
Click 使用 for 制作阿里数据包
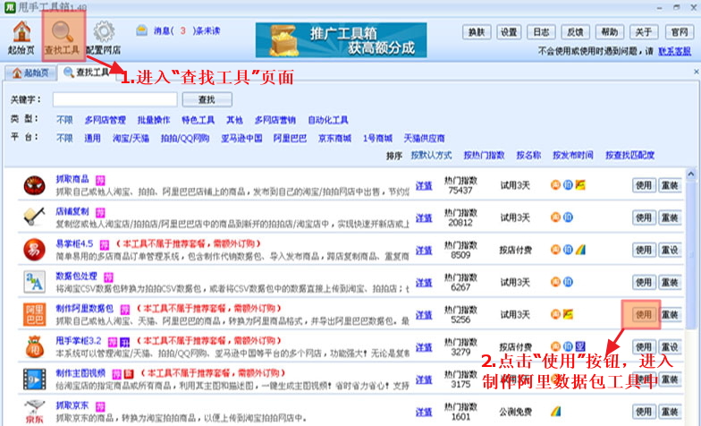click(x=644, y=315)
